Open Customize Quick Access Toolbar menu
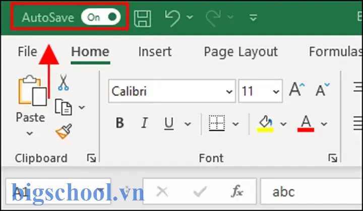Screen dimensions: 363x211 [253, 17]
